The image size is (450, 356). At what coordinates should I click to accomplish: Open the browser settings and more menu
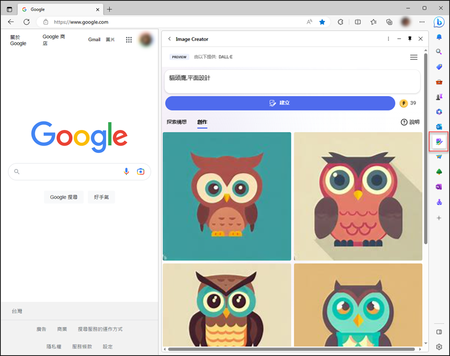(422, 22)
